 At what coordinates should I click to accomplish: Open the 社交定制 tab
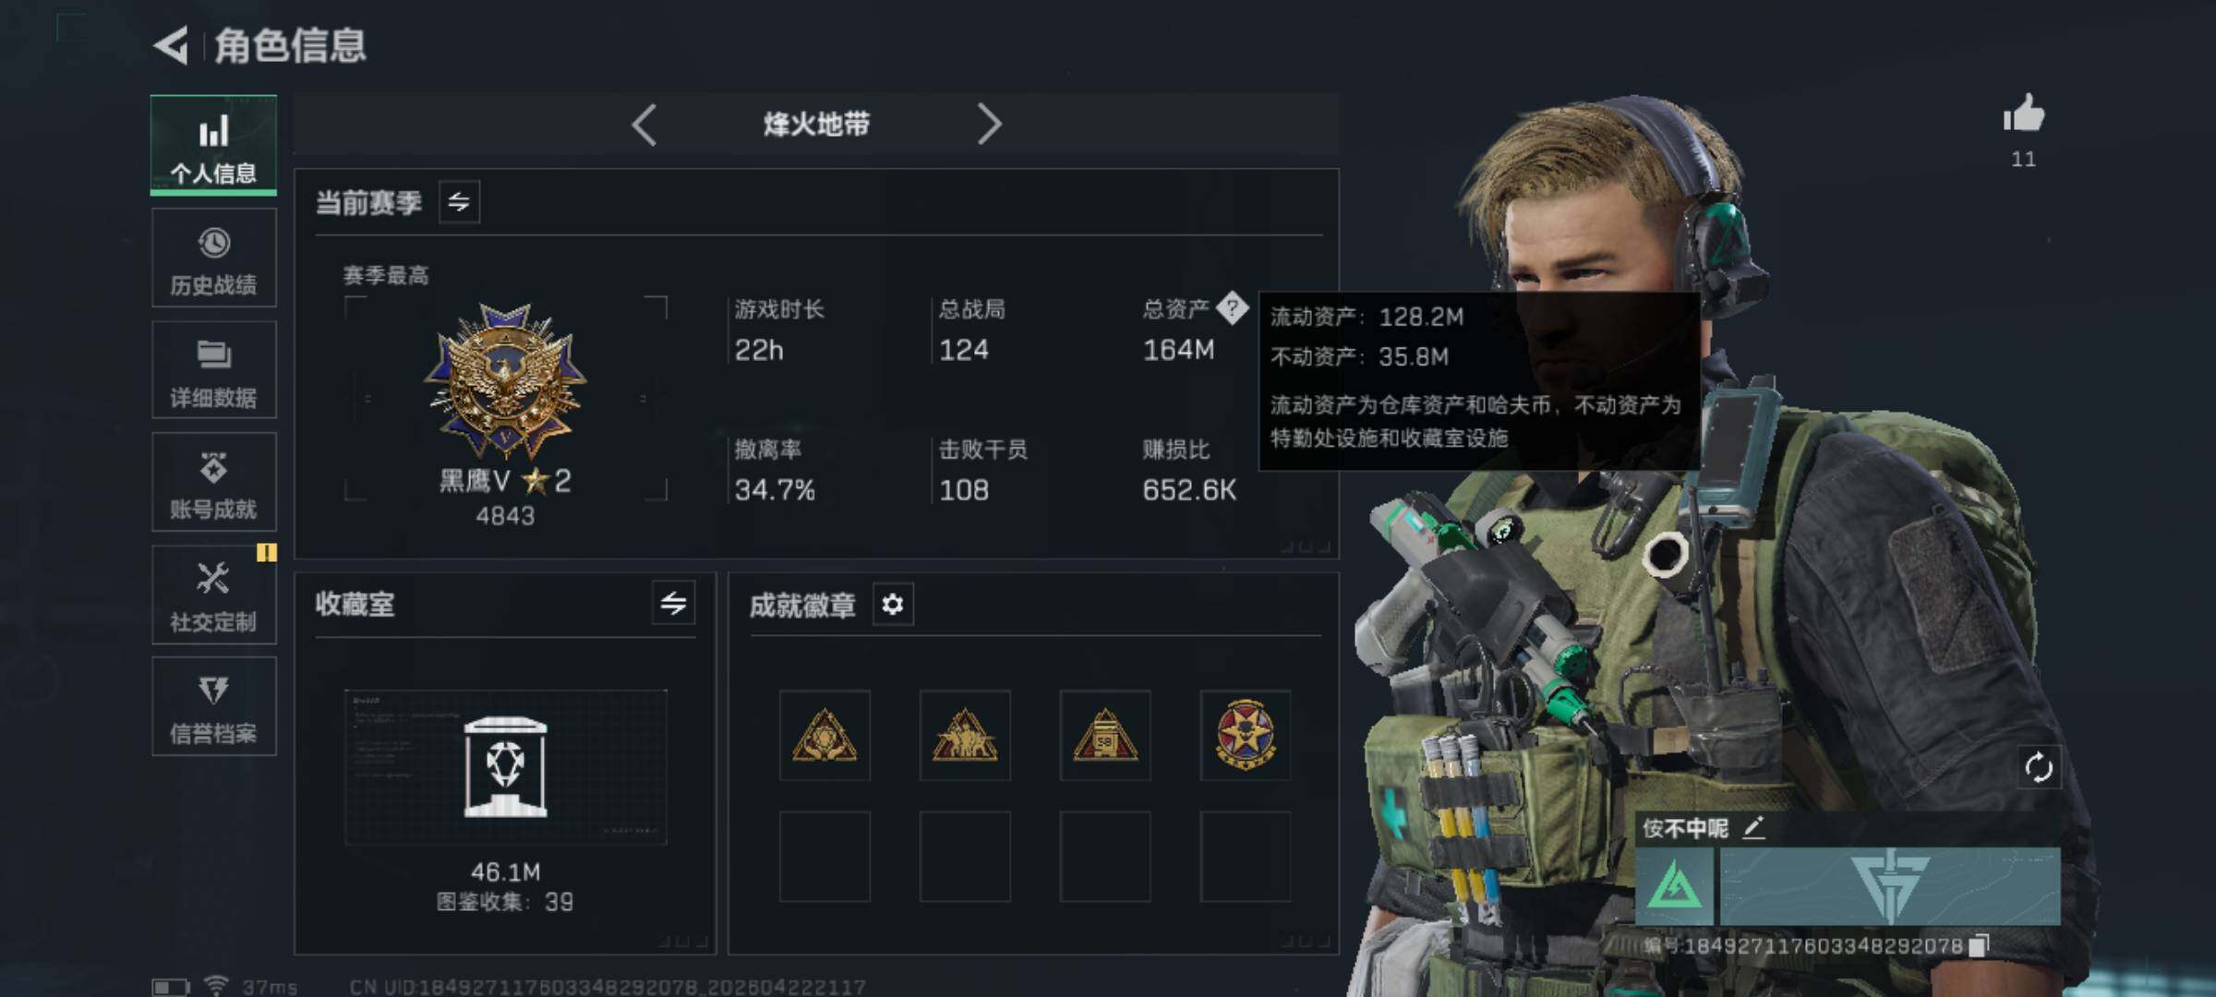(x=213, y=595)
